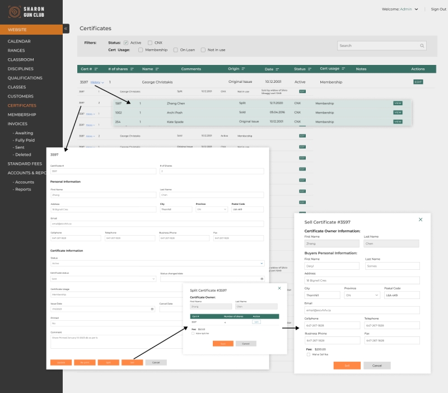Sort the table by Cert #

click(x=90, y=69)
